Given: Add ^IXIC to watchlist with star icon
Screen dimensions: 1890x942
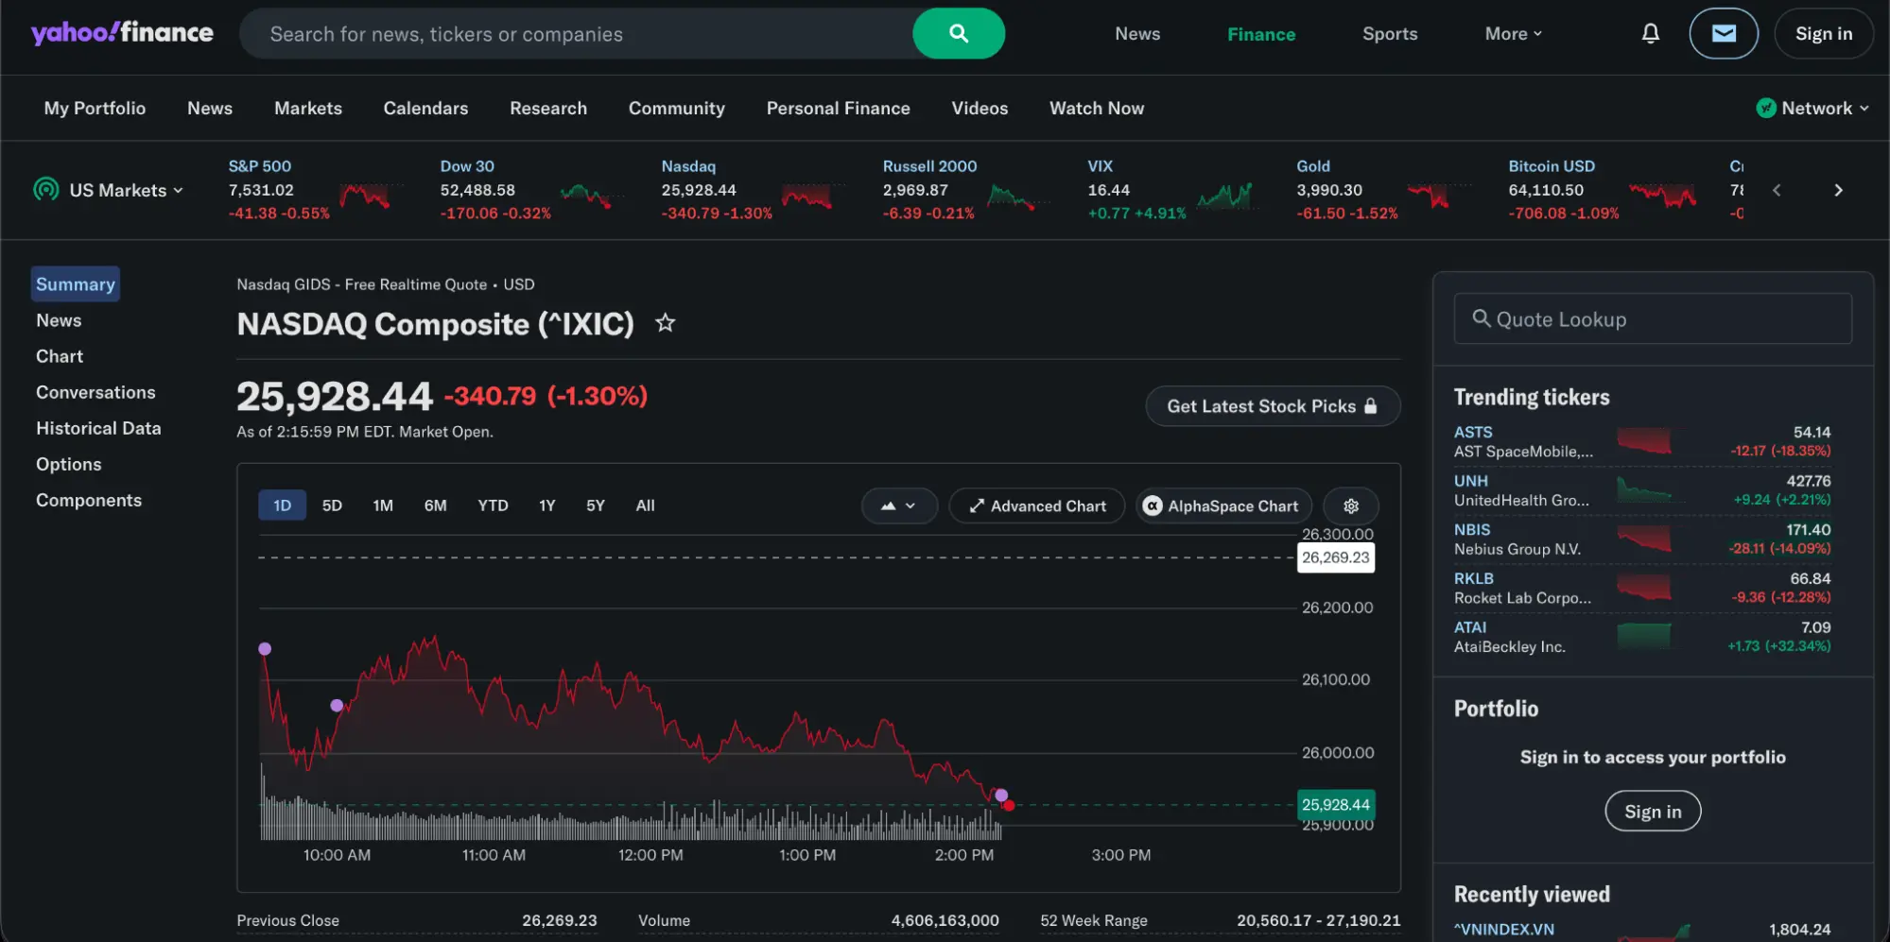Looking at the screenshot, I should click(666, 323).
